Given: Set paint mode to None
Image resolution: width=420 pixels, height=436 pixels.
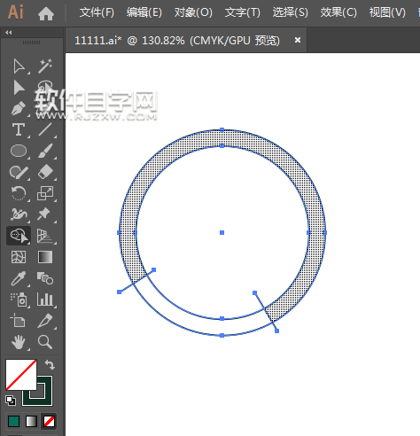Looking at the screenshot, I should click(x=49, y=421).
